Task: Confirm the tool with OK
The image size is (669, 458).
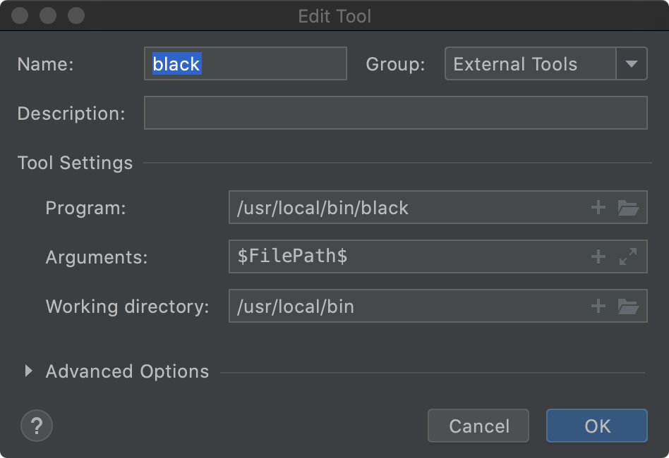Action: (596, 426)
